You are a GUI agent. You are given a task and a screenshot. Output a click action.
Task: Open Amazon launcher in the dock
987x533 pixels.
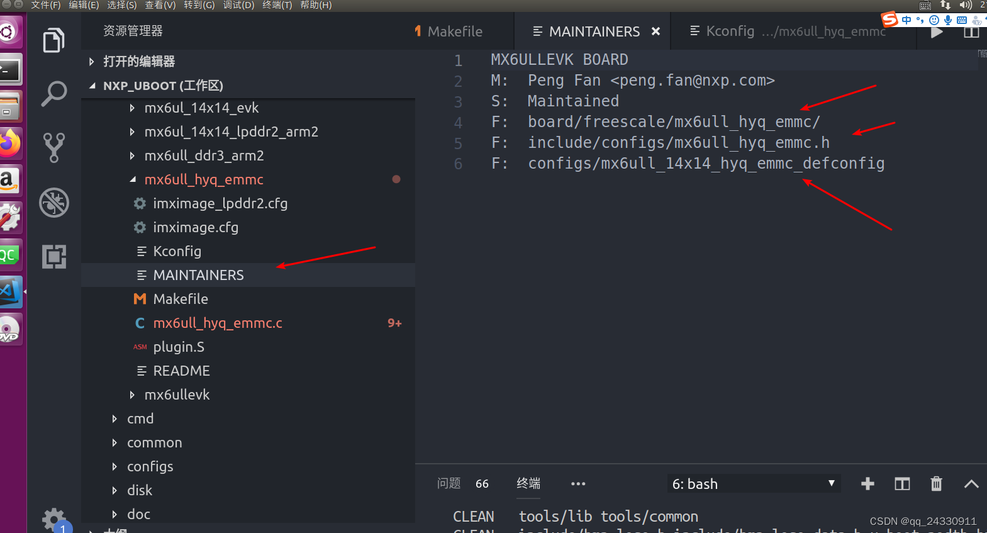(x=11, y=181)
